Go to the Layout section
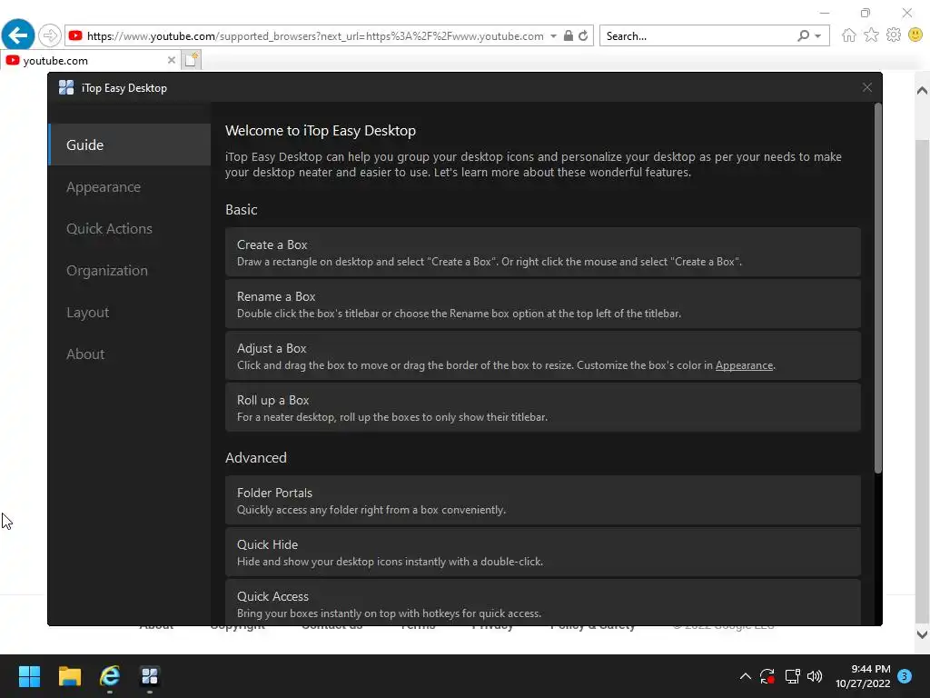This screenshot has height=698, width=930. click(129, 313)
